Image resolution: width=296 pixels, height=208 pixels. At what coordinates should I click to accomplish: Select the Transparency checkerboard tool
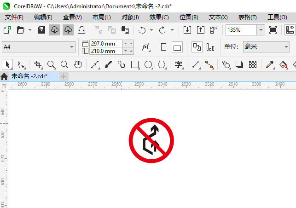coord(253,65)
